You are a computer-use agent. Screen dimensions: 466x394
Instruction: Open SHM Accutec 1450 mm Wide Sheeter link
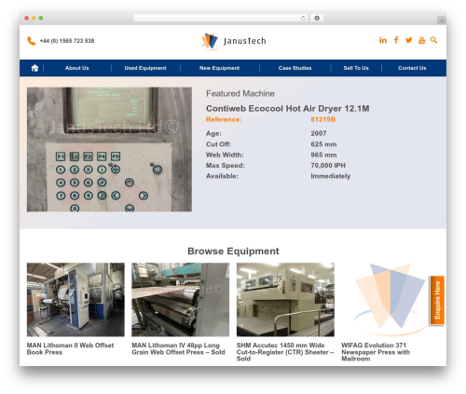[285, 352]
